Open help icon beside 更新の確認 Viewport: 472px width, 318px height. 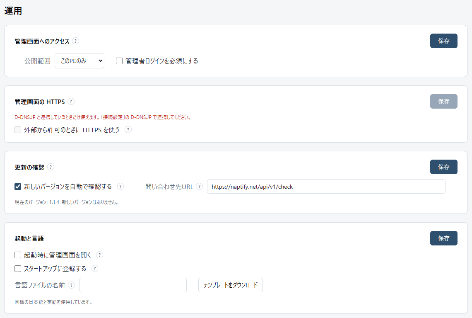click(x=51, y=167)
